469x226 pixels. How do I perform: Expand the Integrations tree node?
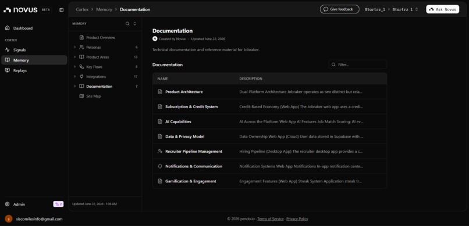point(75,77)
